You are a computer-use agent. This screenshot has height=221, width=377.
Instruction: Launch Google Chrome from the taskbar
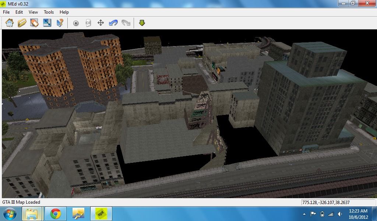[x=55, y=214]
